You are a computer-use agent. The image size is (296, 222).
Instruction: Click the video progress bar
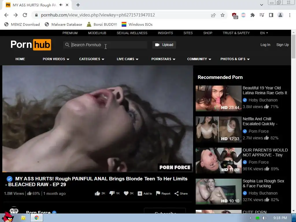coord(98,172)
